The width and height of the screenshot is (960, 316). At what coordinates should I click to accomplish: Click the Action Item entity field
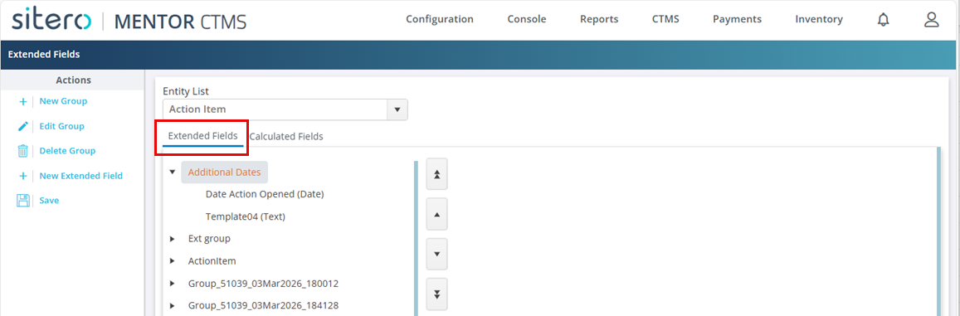point(275,109)
